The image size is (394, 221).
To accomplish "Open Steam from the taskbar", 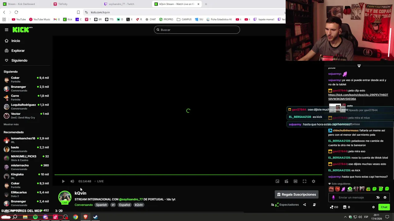I will [95, 217].
